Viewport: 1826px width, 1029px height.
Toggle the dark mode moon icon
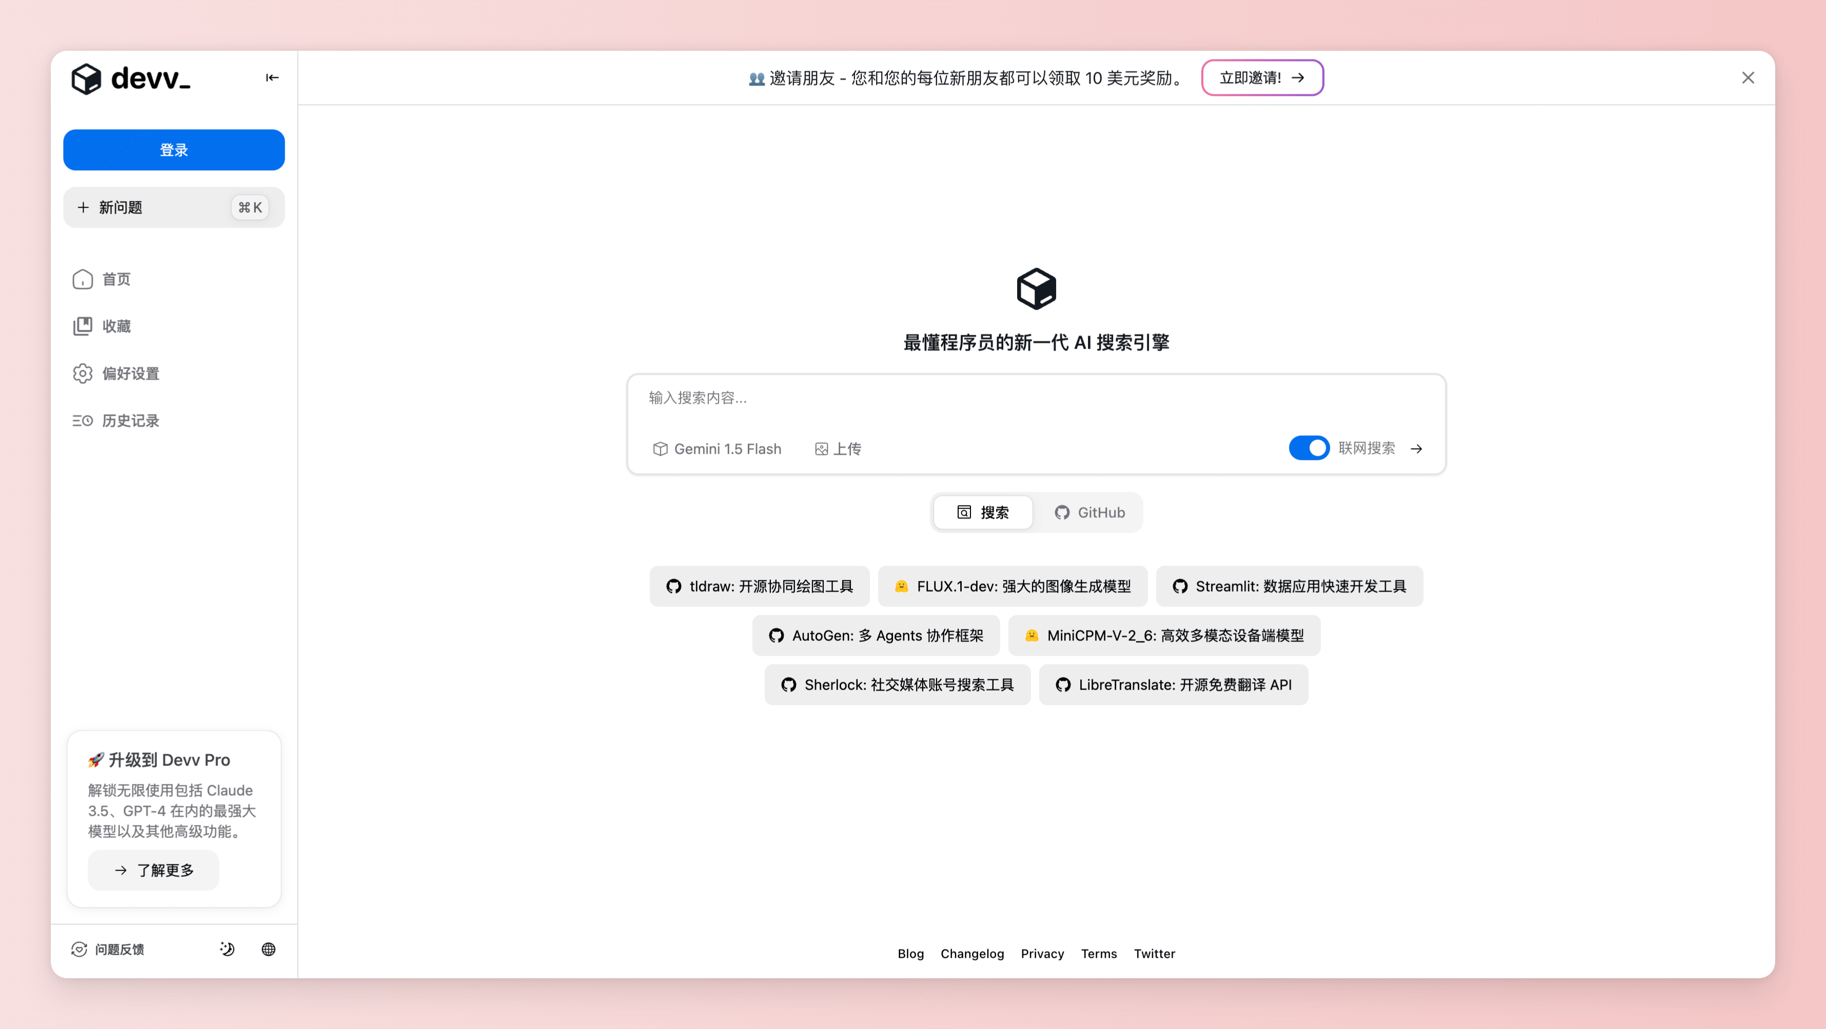click(227, 949)
